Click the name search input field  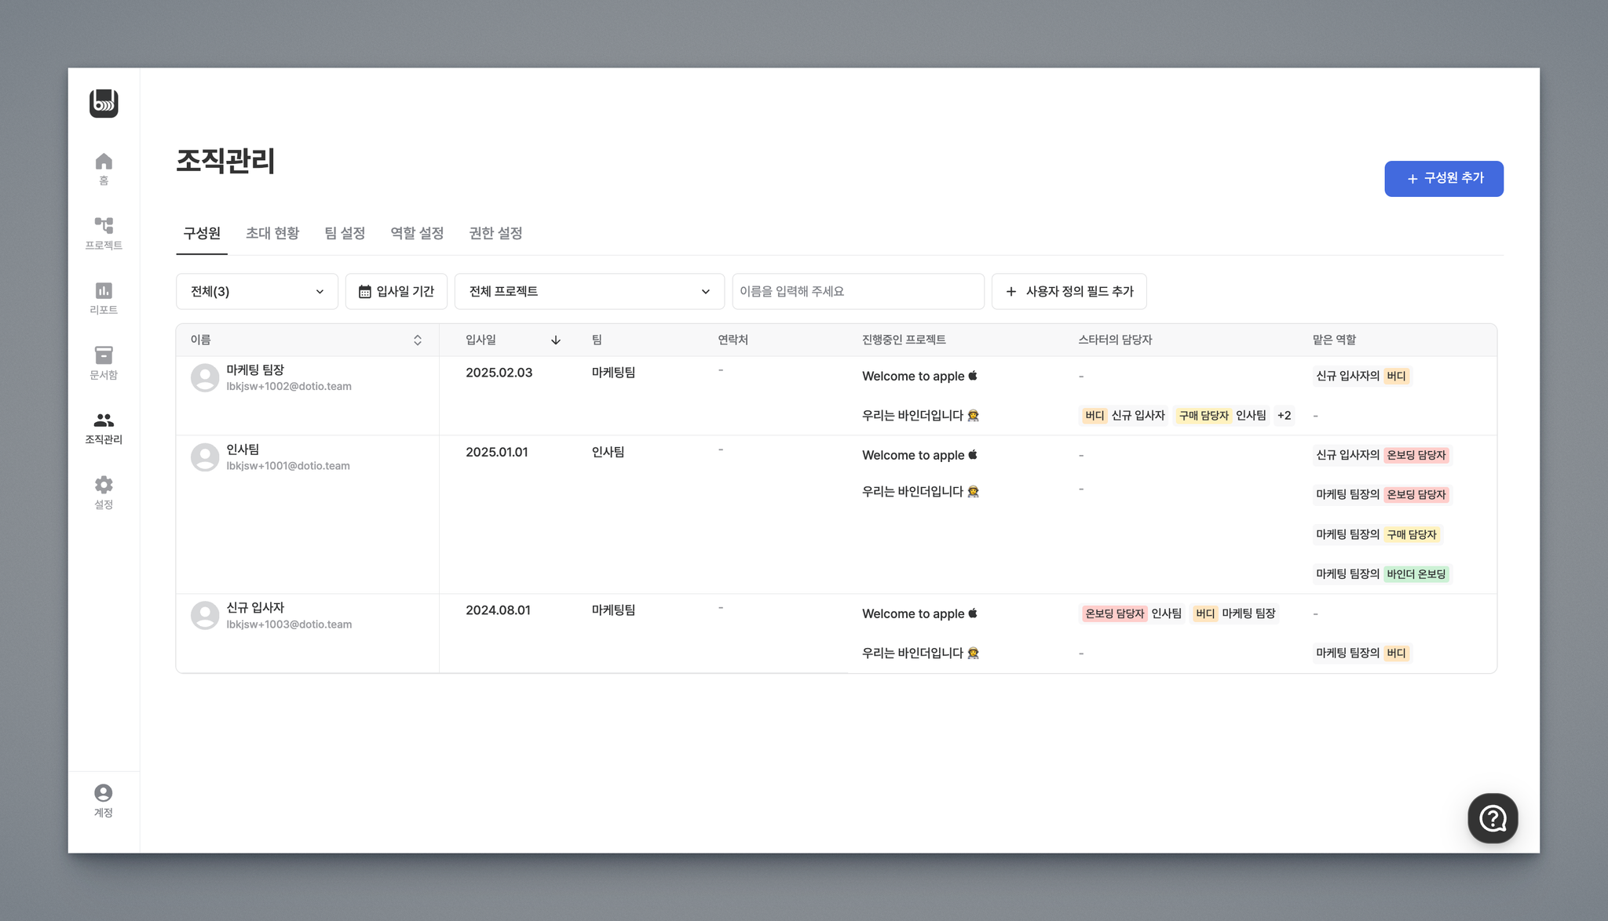pos(857,292)
